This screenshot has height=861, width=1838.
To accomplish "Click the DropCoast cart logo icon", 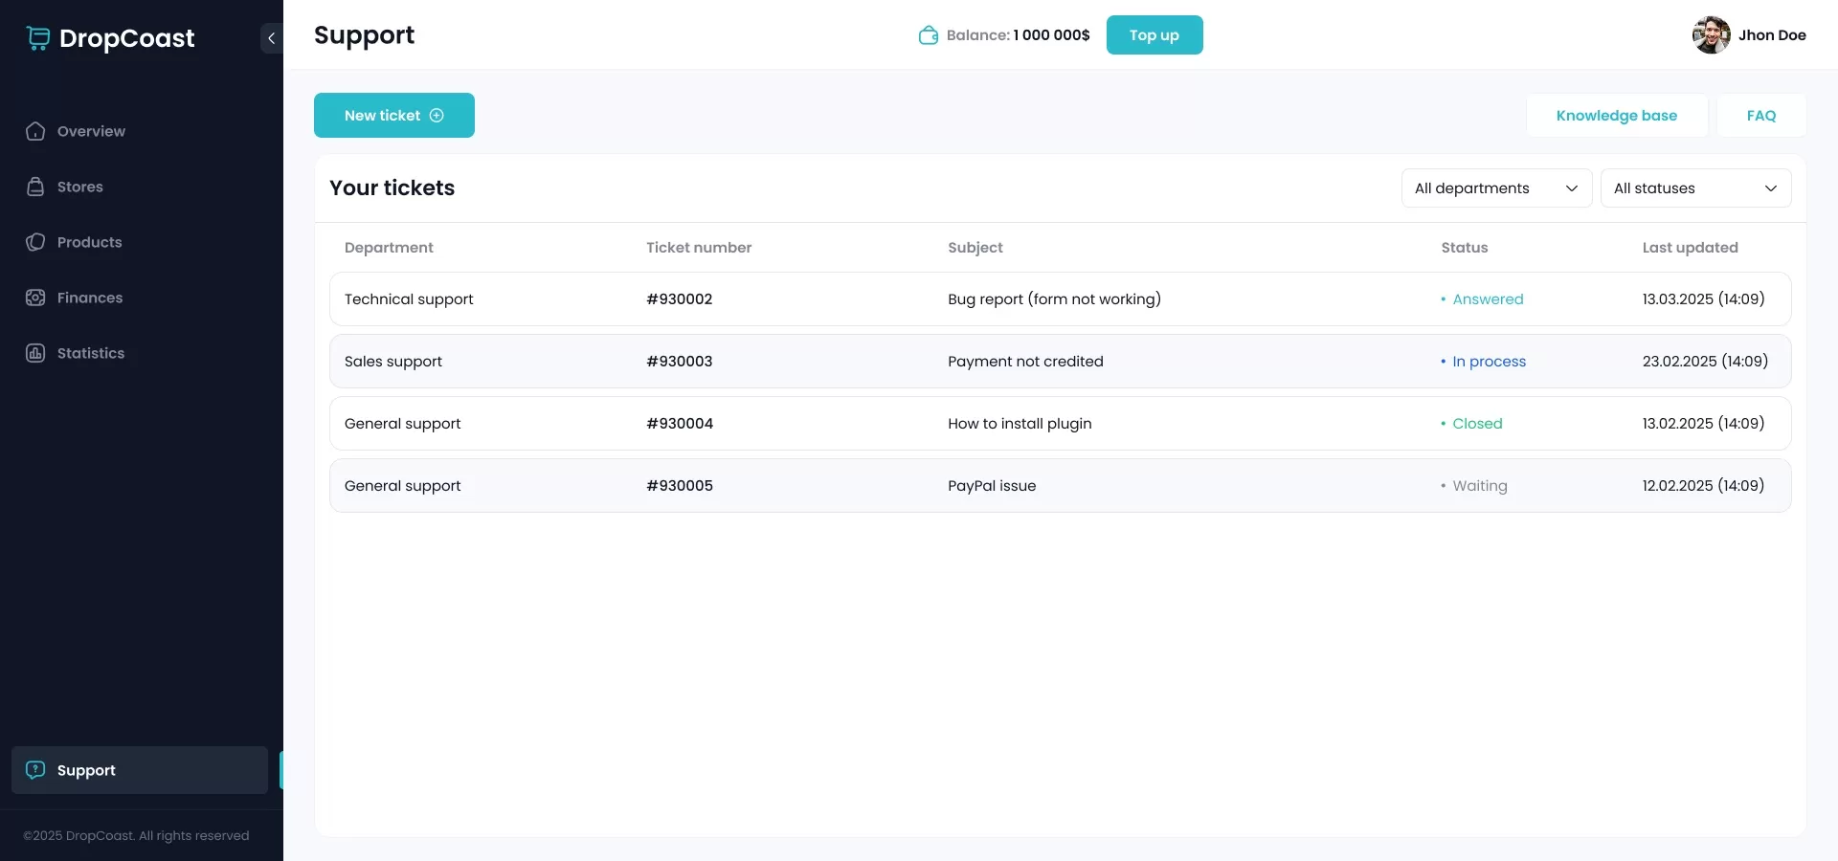I will [x=38, y=38].
